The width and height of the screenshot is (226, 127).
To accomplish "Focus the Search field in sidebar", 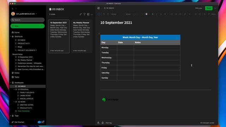I will coord(28,20).
